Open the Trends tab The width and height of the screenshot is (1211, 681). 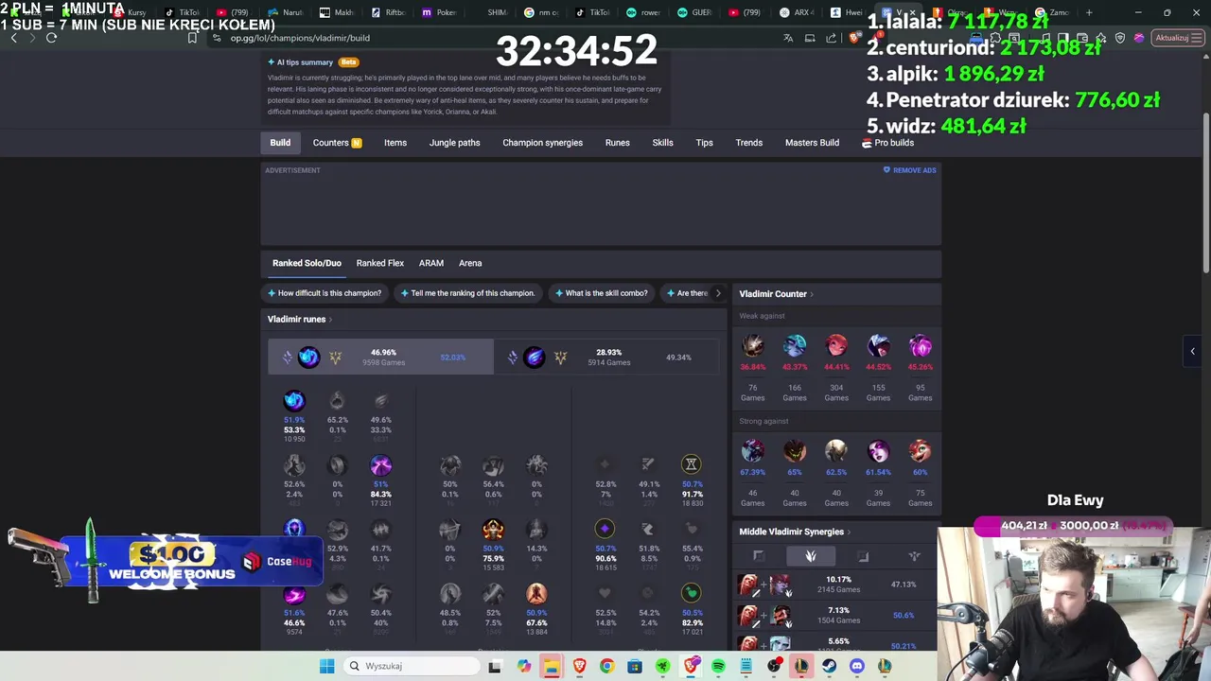(749, 143)
